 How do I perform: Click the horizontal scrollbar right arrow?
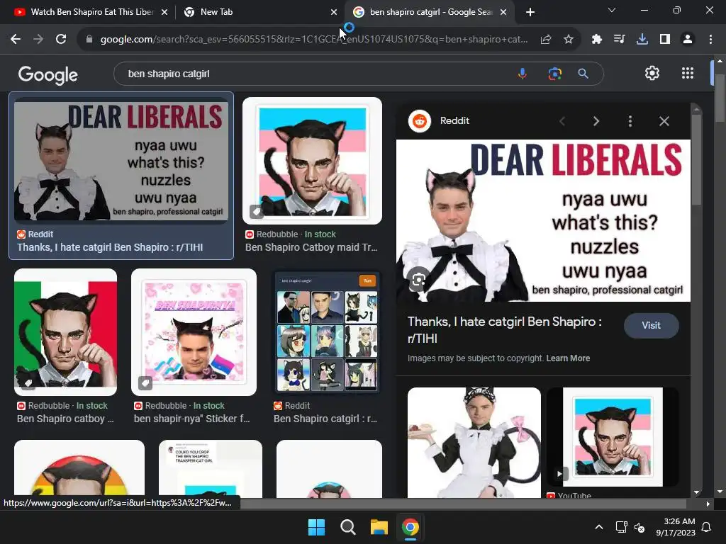tap(708, 504)
